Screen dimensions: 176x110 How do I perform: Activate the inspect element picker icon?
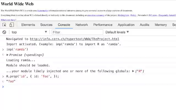[x=4, y=25]
